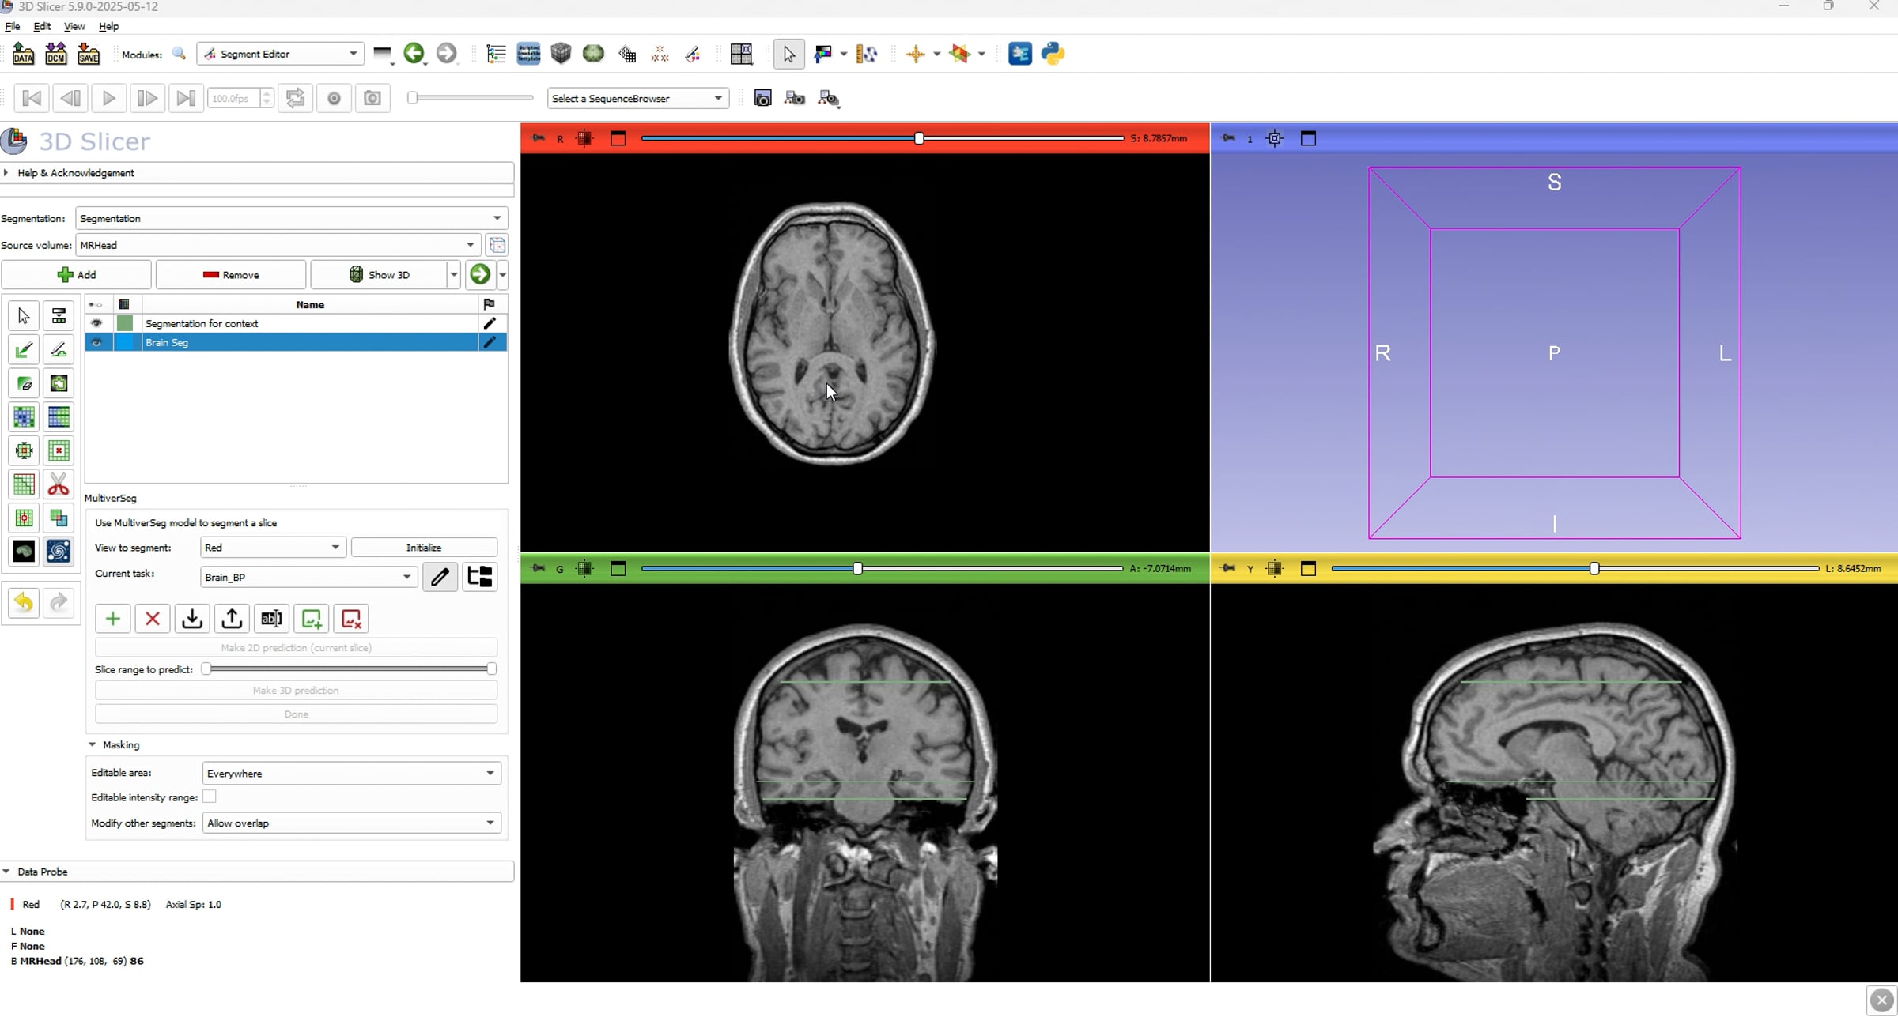The image size is (1898, 1017).
Task: Center the 3D view icon
Action: 1275,138
